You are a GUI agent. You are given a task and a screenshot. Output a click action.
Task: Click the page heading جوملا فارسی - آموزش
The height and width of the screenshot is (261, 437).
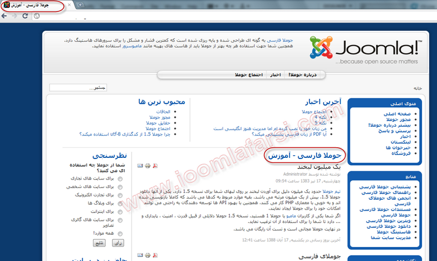[305, 156]
